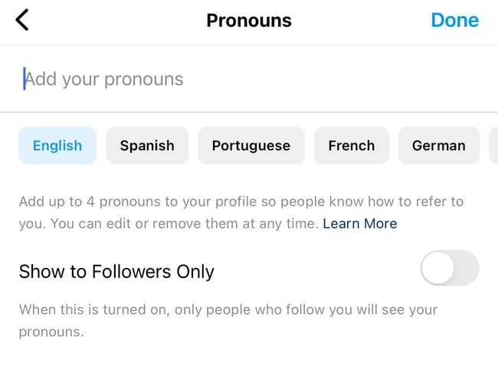498x379 pixels.
Task: Go back using the left arrow icon
Action: point(22,20)
